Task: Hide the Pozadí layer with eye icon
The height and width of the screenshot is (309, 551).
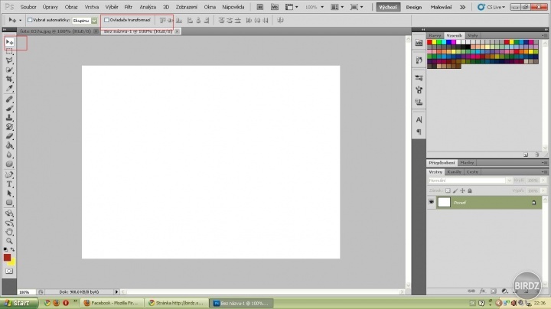Action: coord(431,202)
